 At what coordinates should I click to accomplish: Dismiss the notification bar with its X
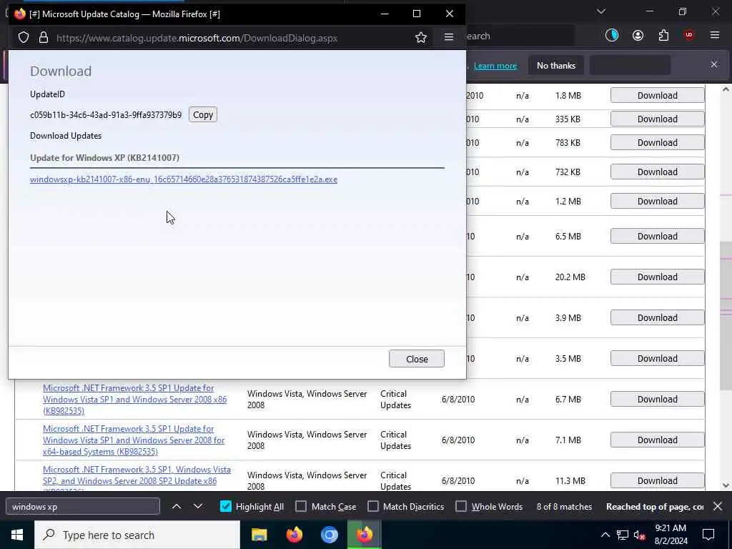714,65
